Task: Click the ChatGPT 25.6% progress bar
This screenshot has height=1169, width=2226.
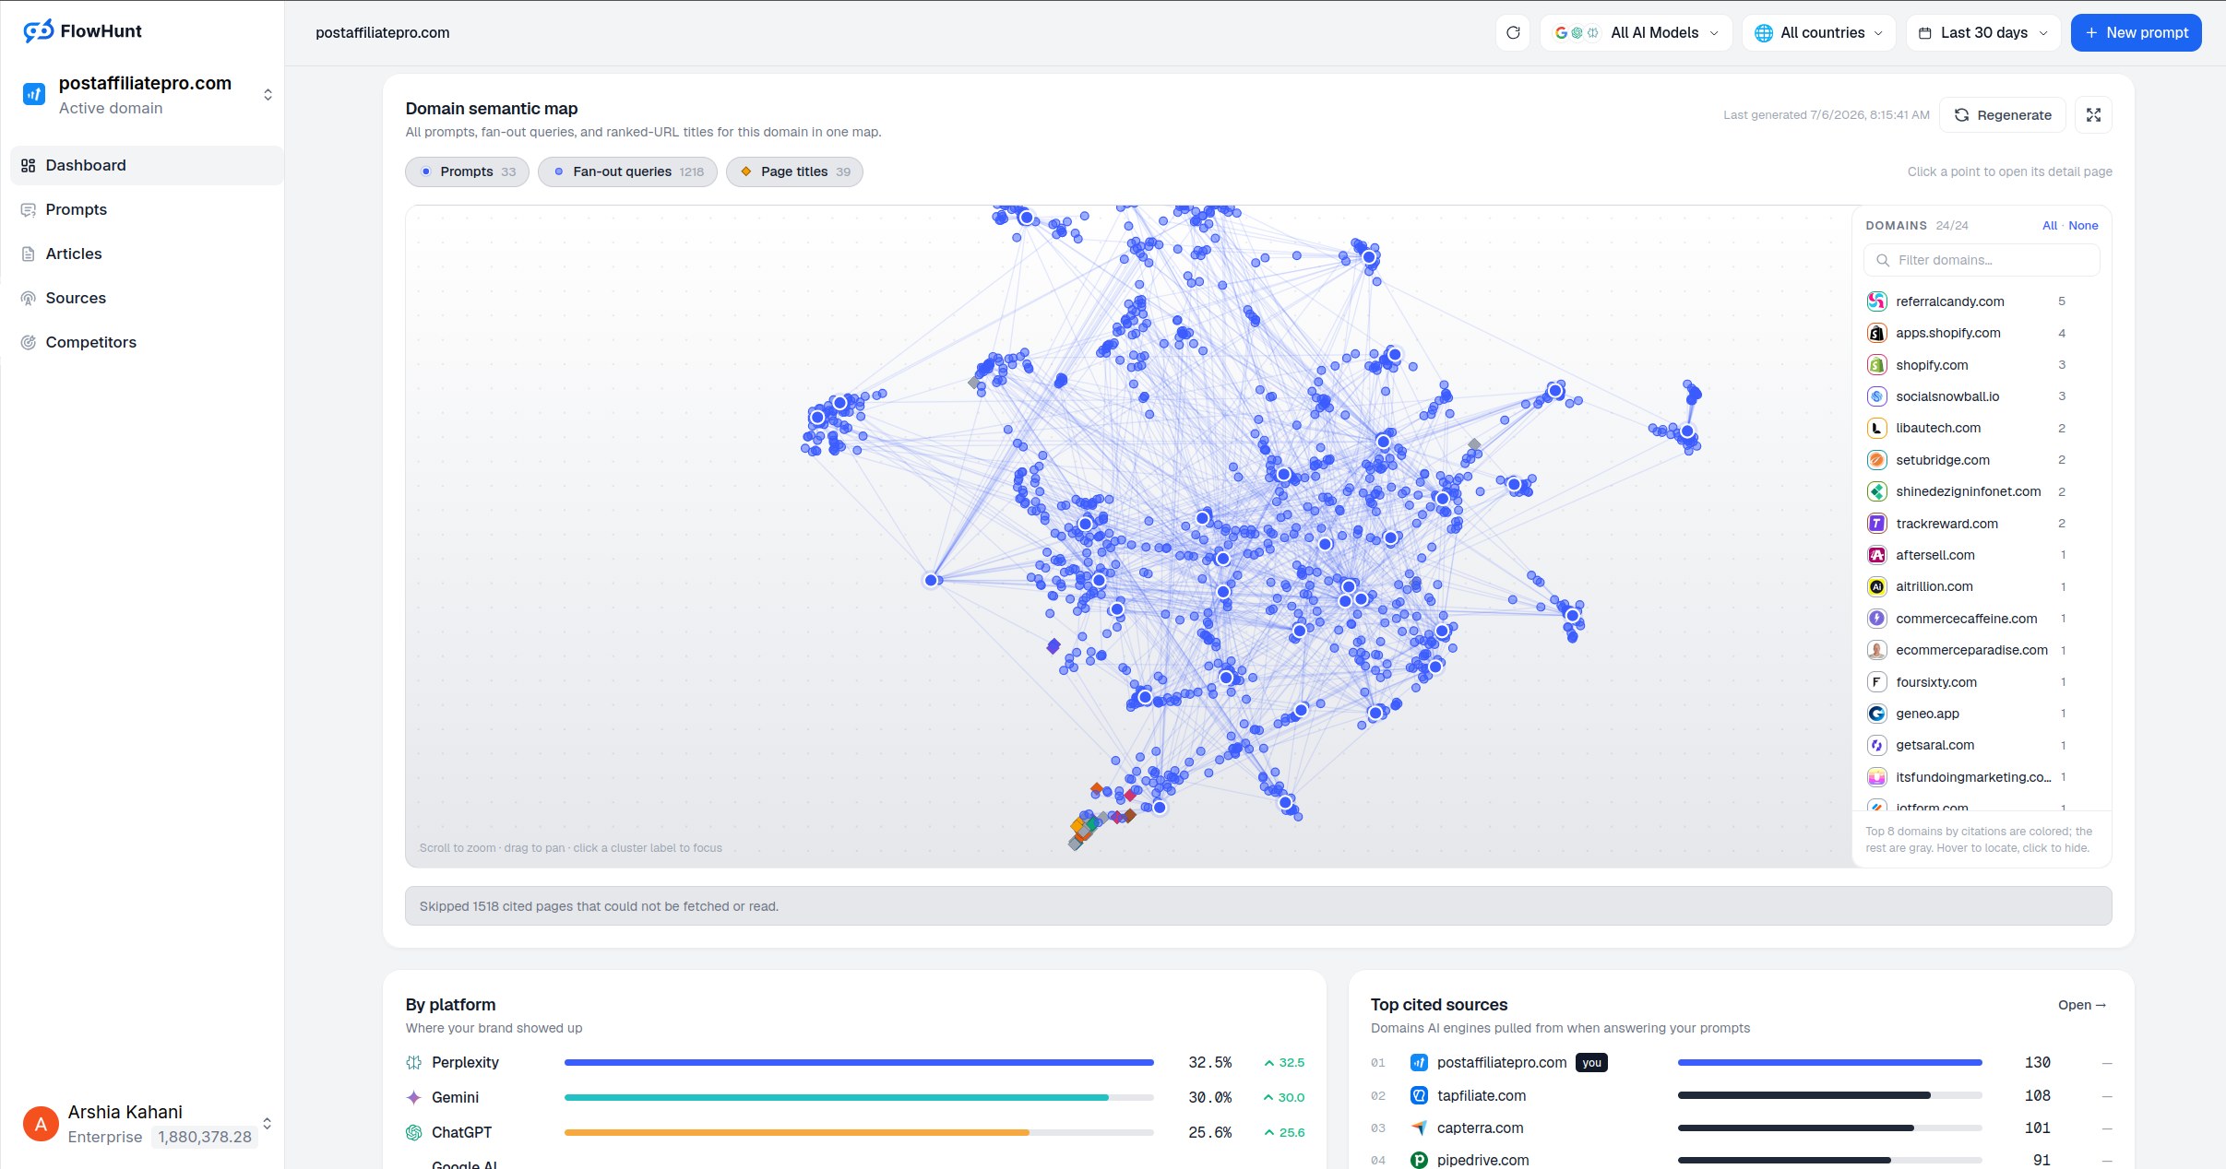Action: point(859,1132)
